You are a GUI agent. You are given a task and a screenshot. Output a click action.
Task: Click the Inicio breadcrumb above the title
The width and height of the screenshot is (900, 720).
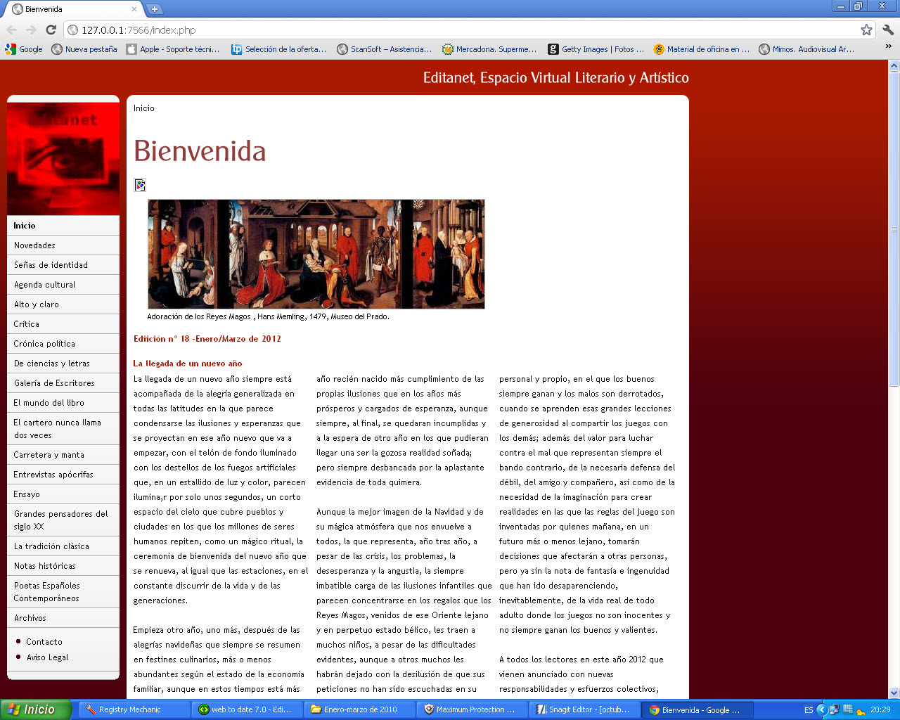144,108
